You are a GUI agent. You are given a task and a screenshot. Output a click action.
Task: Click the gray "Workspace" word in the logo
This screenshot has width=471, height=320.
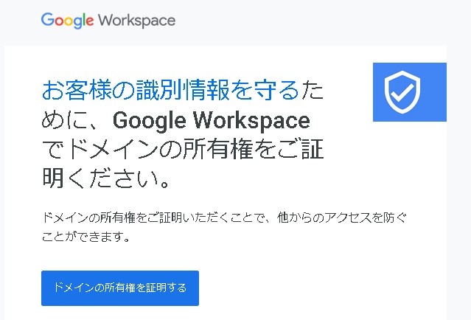click(136, 20)
